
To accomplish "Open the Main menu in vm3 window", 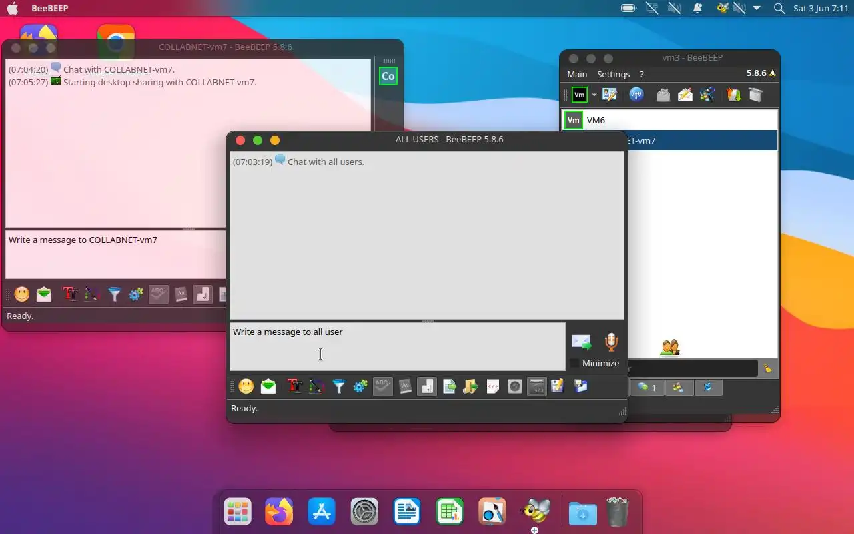I will [577, 74].
